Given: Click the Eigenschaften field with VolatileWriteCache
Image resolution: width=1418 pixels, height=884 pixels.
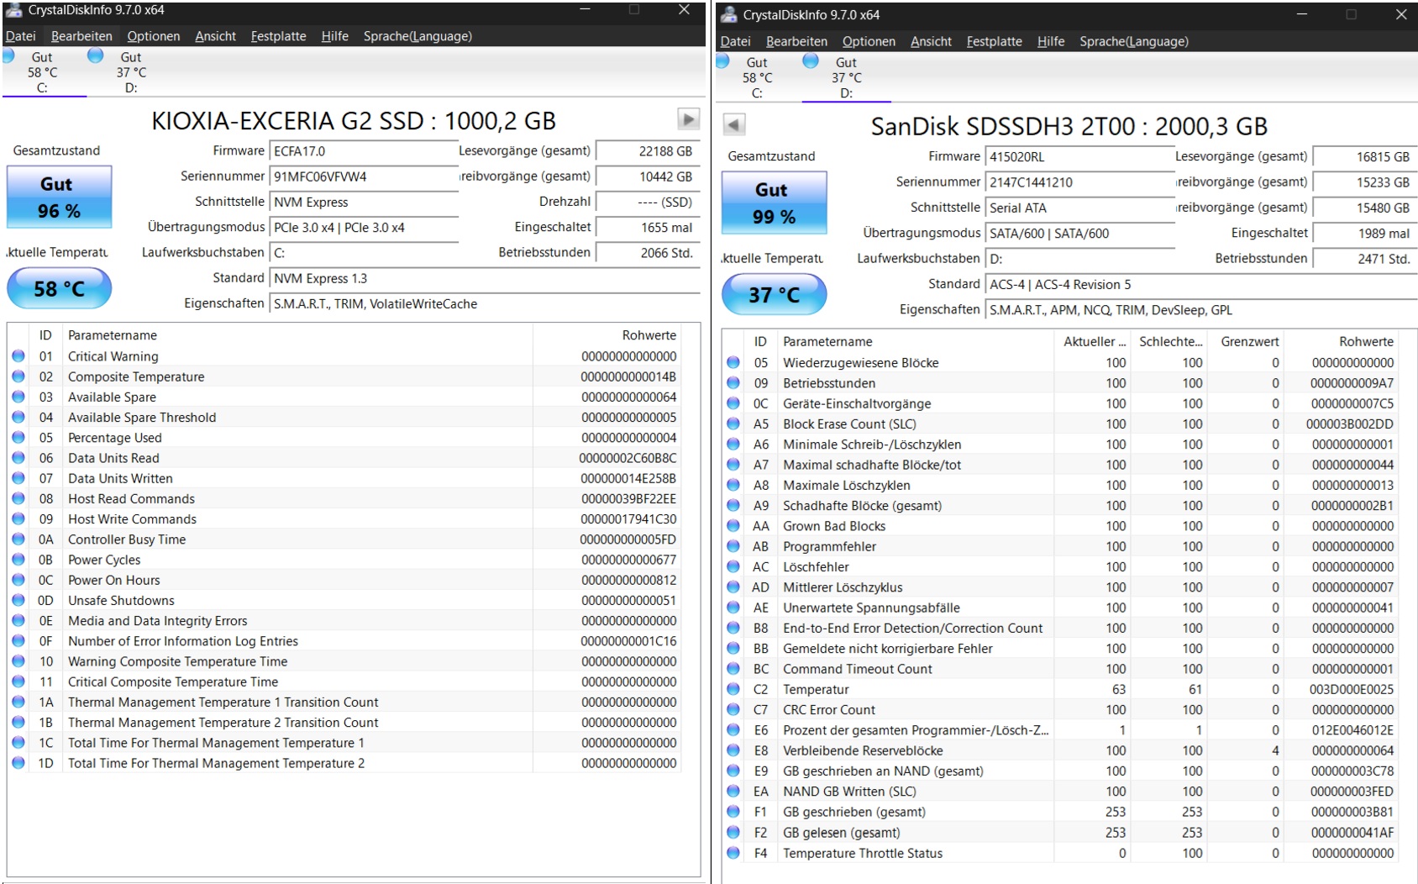Looking at the screenshot, I should point(485,304).
